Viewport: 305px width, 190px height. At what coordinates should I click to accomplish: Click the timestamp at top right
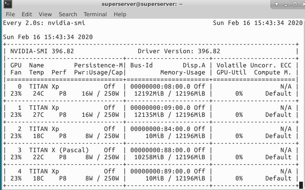[258, 23]
